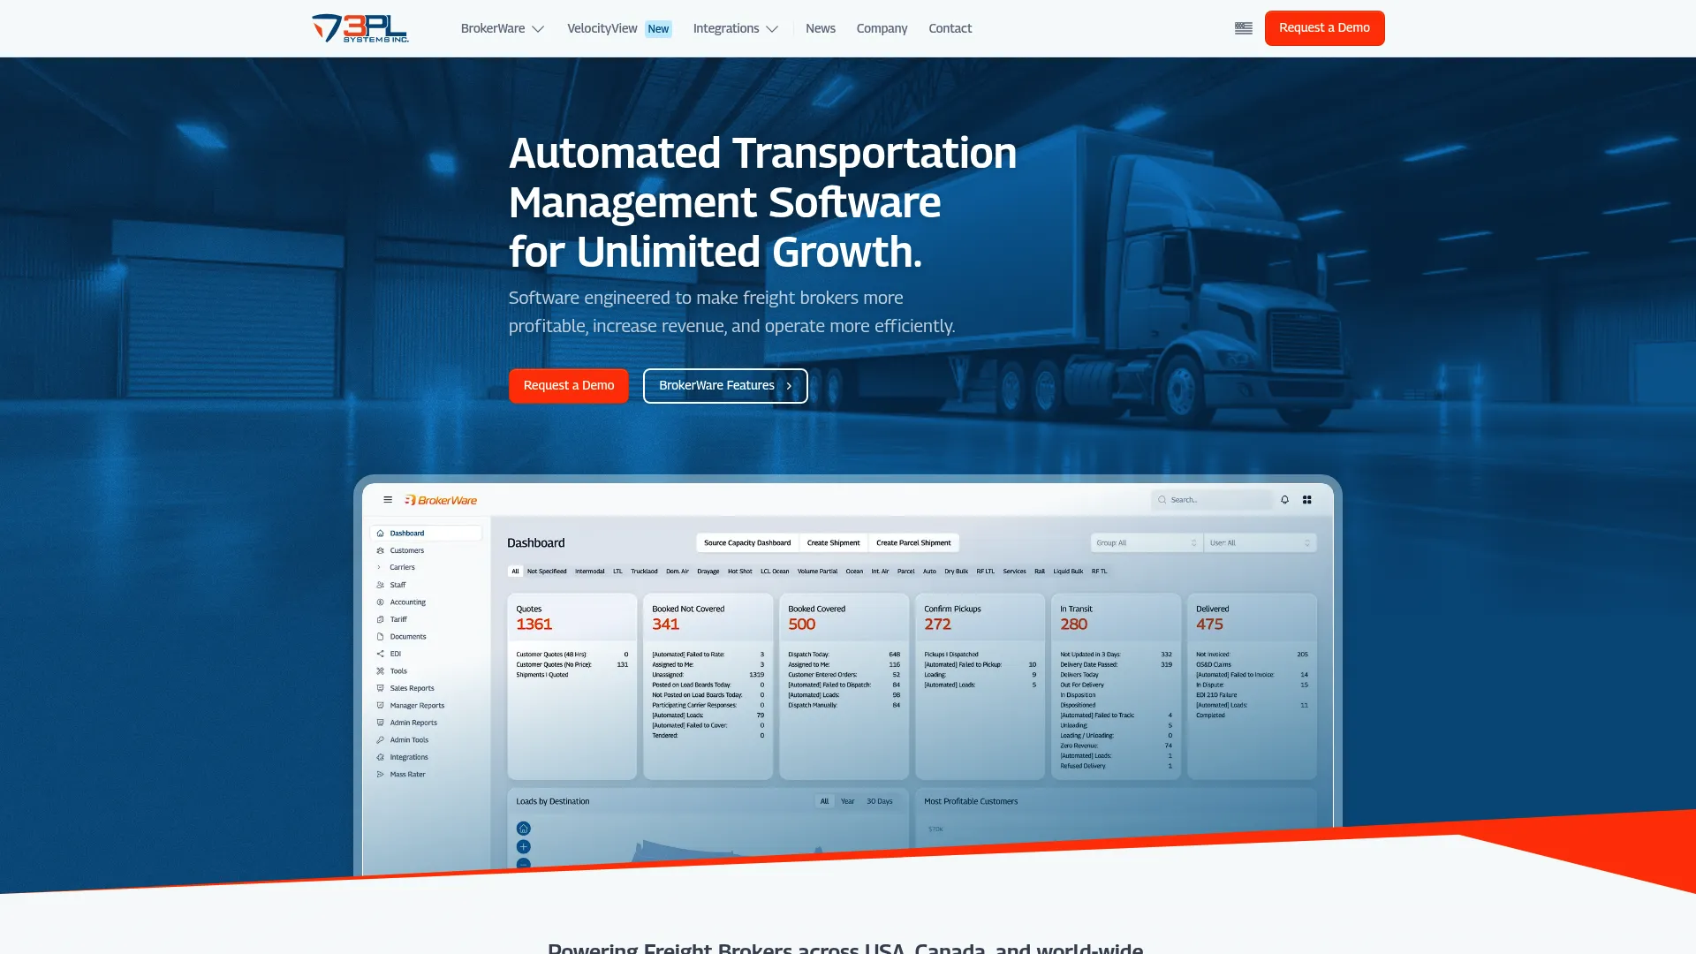The height and width of the screenshot is (954, 1696).
Task: Click the Dashboard home sidebar icon
Action: (x=380, y=534)
